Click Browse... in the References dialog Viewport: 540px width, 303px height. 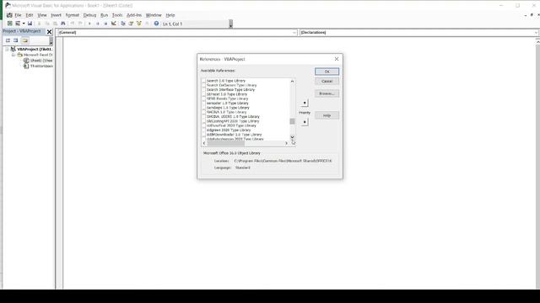(327, 93)
